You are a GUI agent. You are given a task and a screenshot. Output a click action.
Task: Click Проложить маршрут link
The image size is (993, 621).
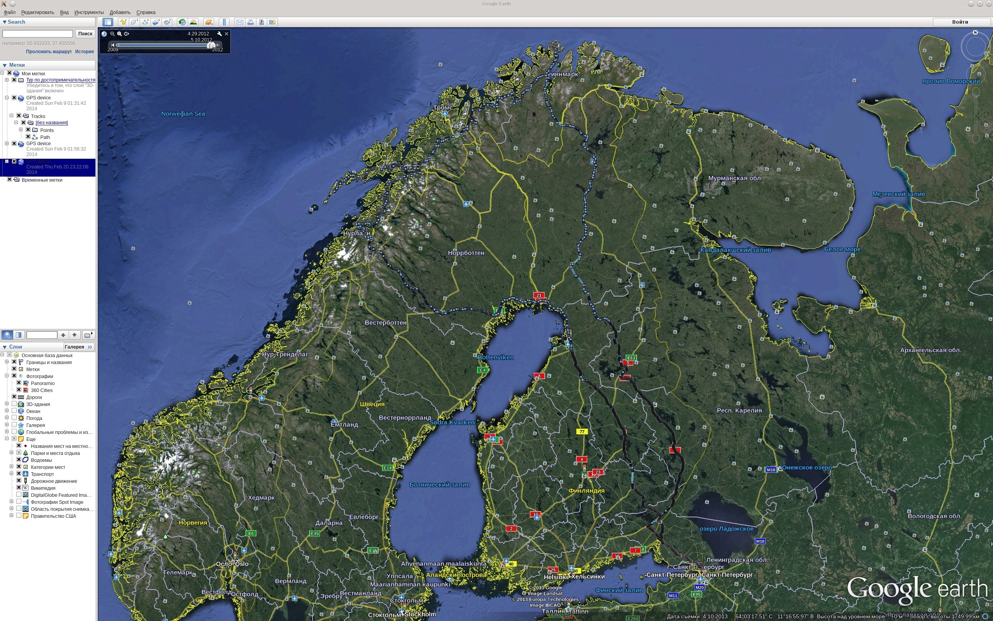49,52
